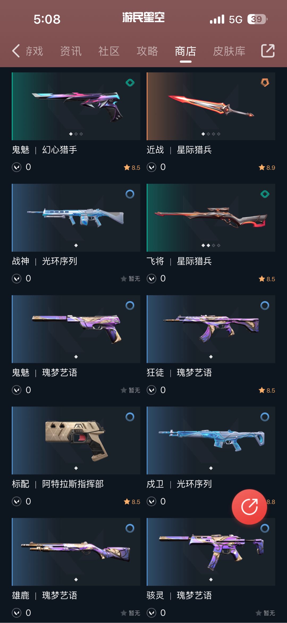Tap the VP currency icon under 鬼魅 幻心猎手
Viewport: 287px width, 623px height.
click(x=16, y=167)
